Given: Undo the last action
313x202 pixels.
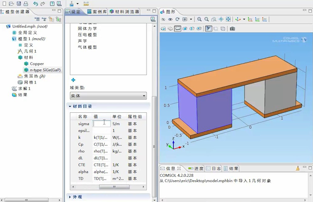Looking at the screenshot, I should (x=35, y=4).
